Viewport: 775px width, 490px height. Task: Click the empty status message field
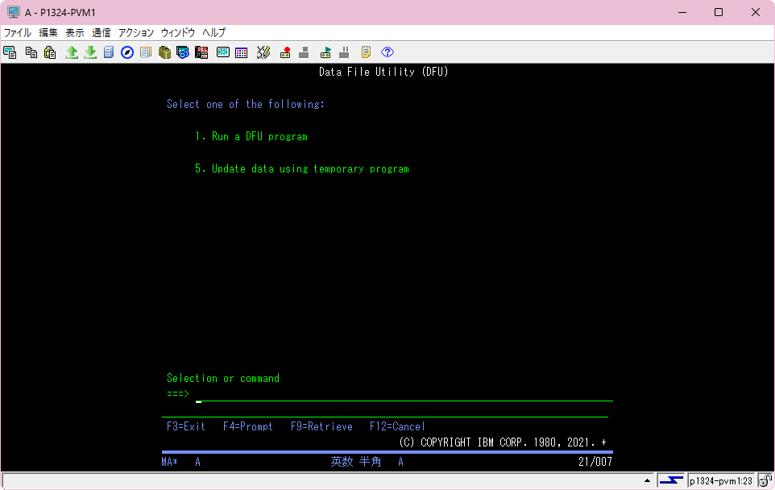328,480
